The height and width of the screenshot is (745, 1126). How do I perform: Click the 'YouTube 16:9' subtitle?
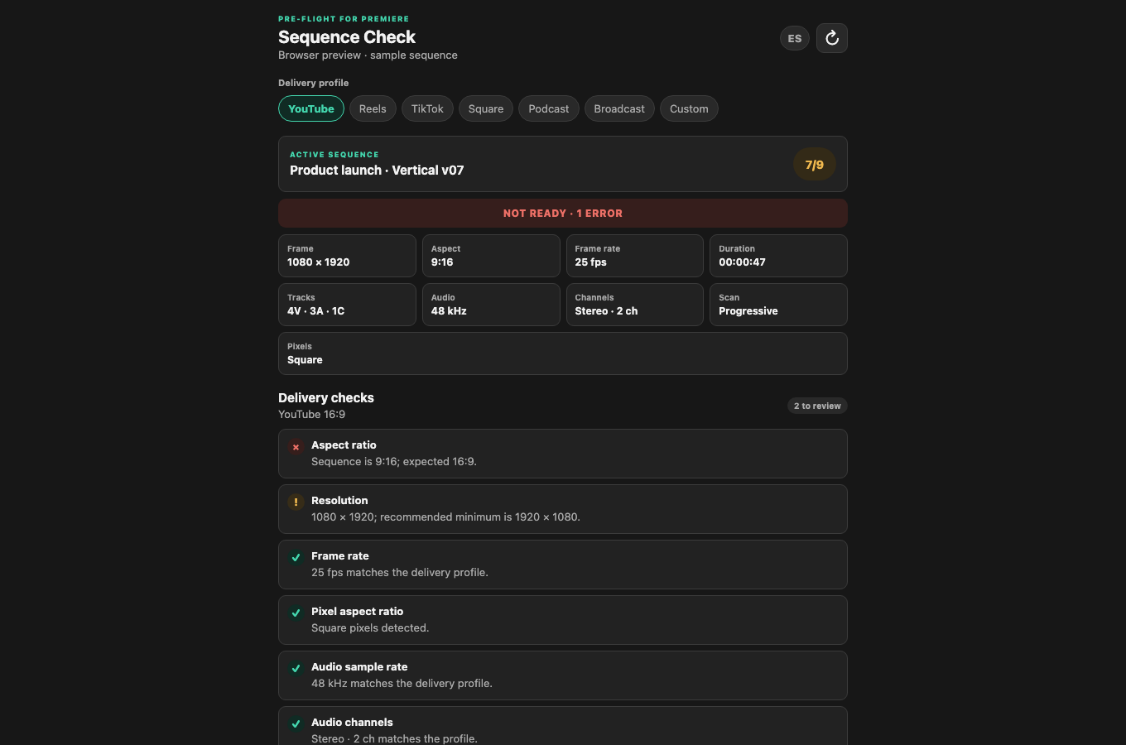(312, 414)
